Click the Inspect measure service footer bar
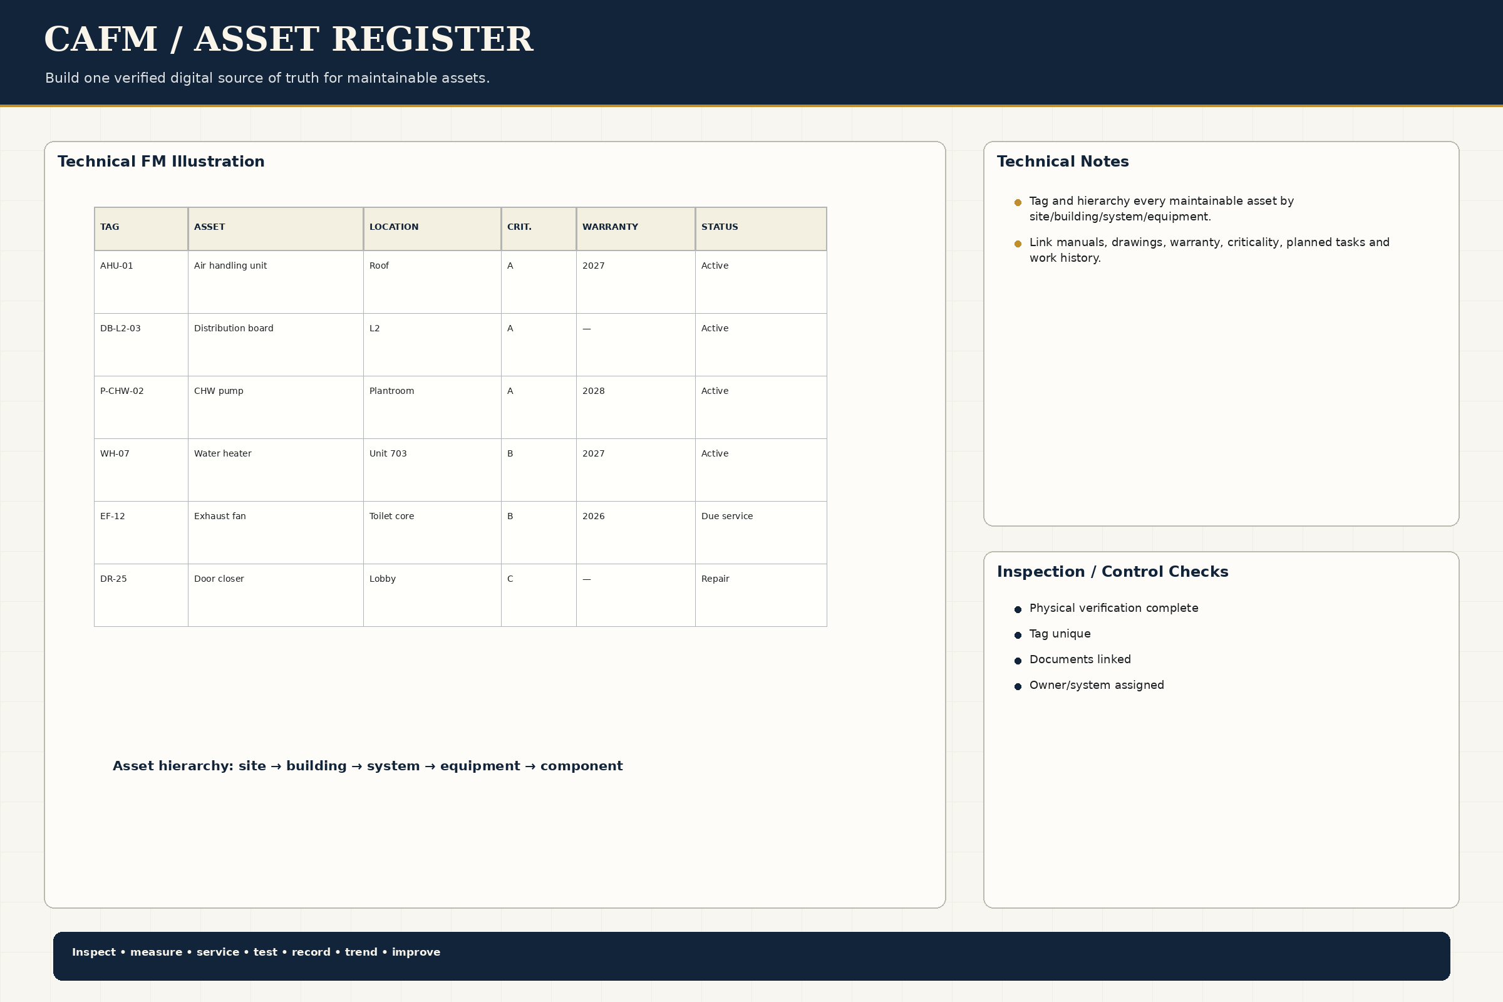This screenshot has height=1002, width=1503. 751,956
